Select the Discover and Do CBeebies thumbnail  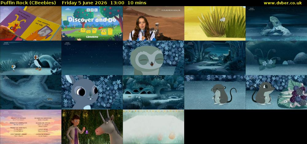pyautogui.click(x=92, y=23)
